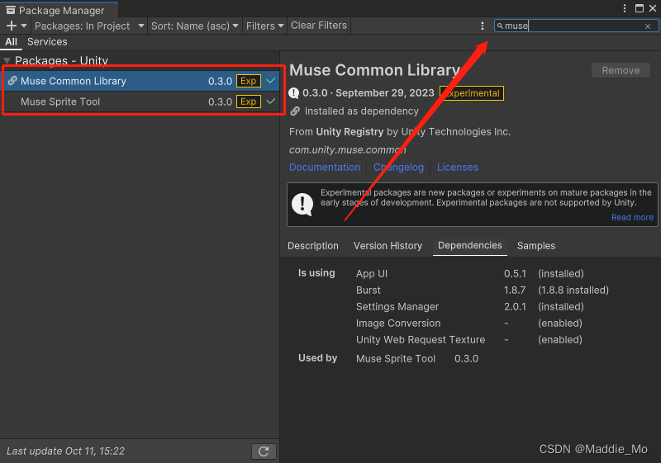Click Exp tag on Muse Common Library row
This screenshot has width=661, height=463.
[249, 81]
